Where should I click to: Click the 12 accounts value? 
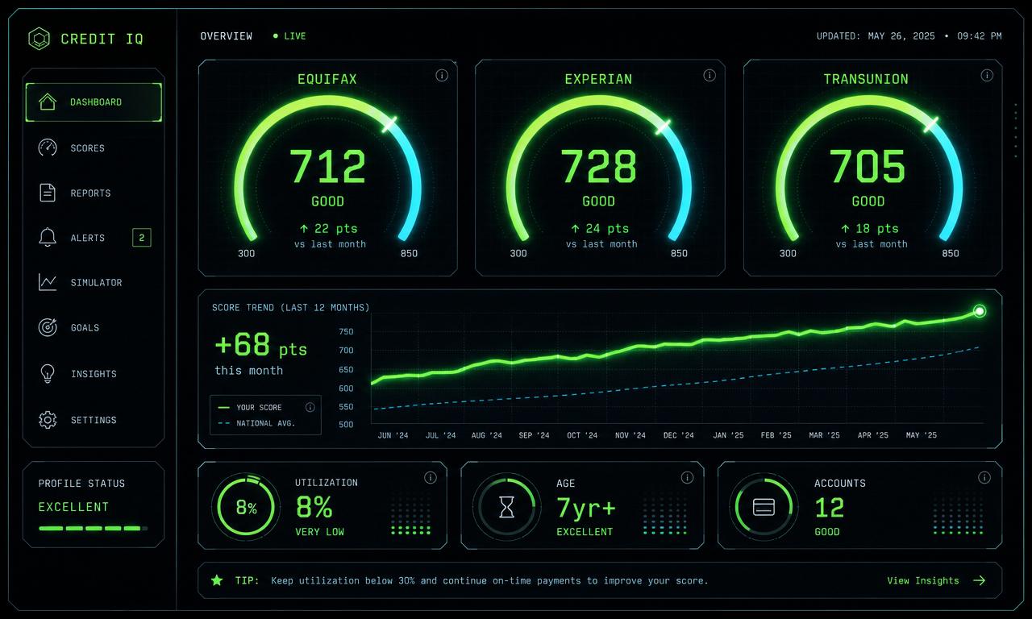point(829,508)
